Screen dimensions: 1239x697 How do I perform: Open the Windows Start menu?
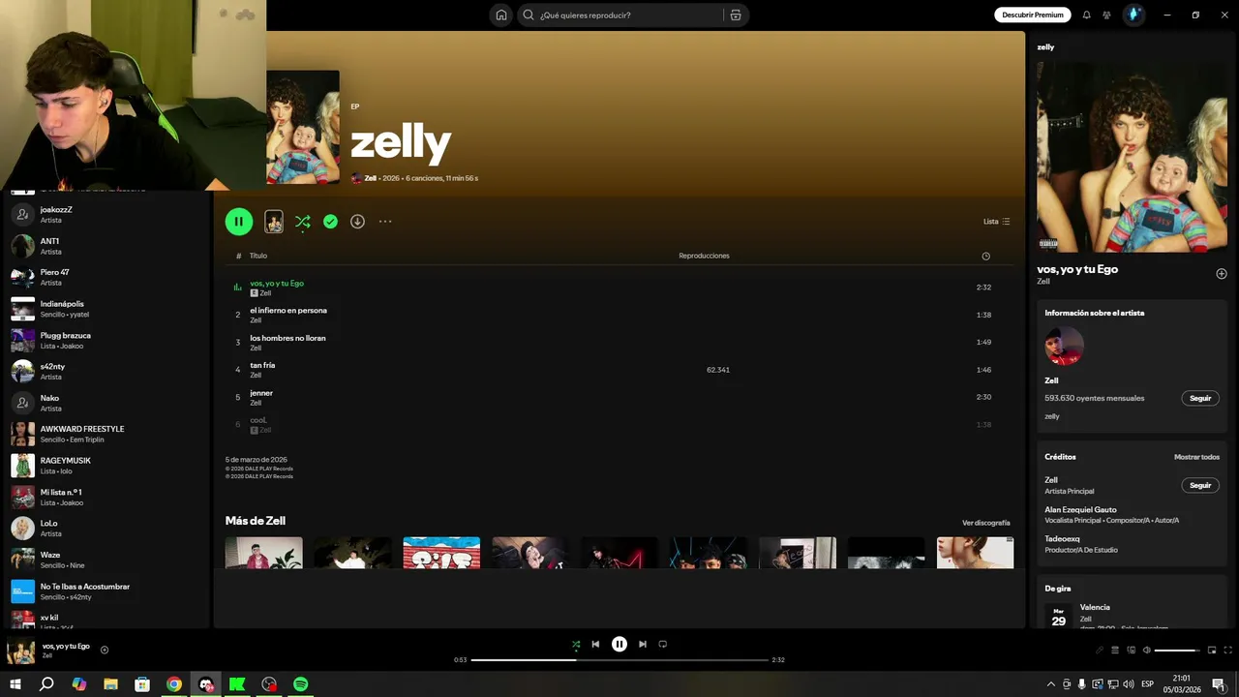click(x=15, y=684)
